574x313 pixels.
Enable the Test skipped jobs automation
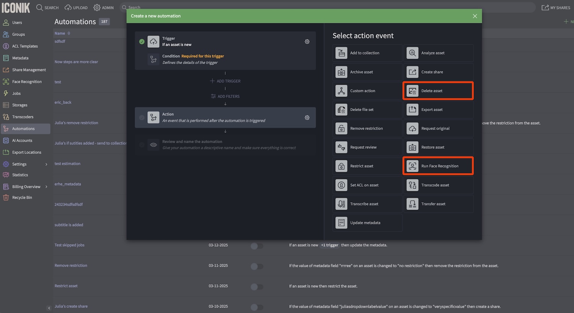(257, 246)
